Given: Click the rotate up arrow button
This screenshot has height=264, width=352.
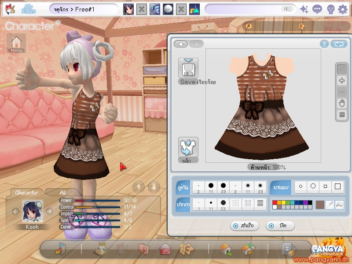Looking at the screenshot, I should click(139, 187).
